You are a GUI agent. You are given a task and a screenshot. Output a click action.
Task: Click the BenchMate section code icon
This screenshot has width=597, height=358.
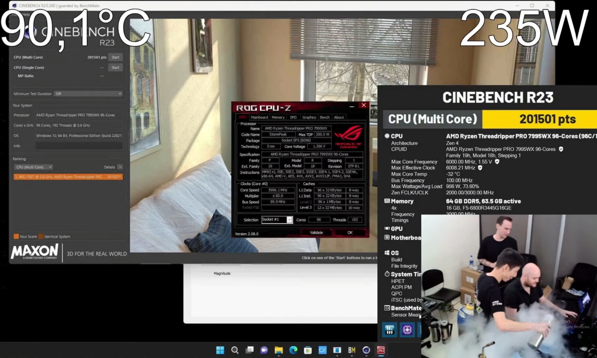click(x=387, y=308)
